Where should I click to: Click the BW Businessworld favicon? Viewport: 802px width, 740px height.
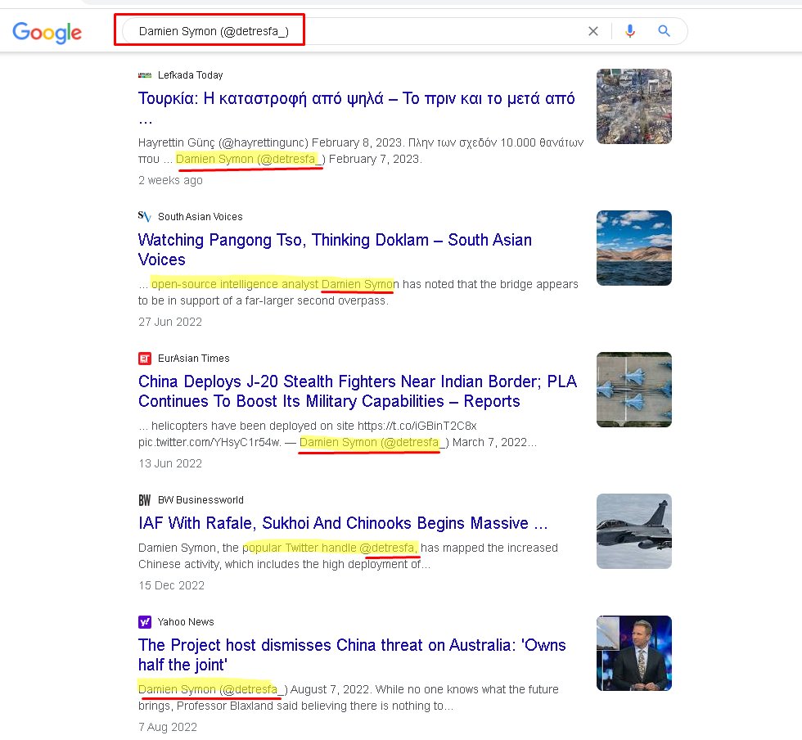coord(145,500)
